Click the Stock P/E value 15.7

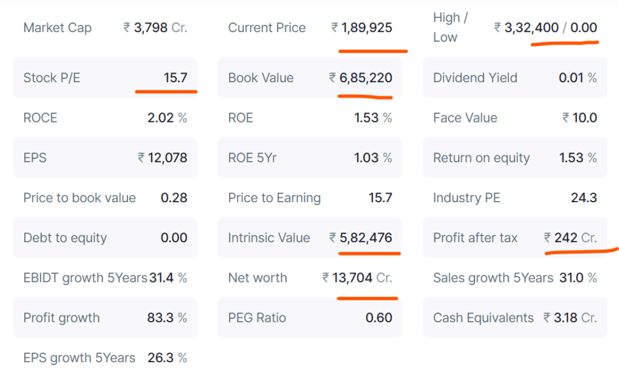pyautogui.click(x=175, y=78)
